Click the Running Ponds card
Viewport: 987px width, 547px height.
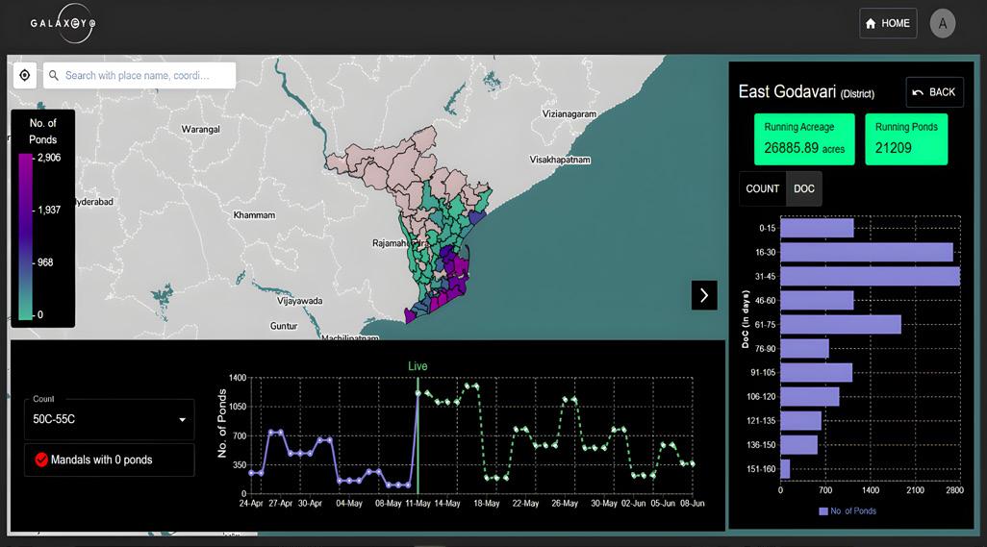point(905,138)
